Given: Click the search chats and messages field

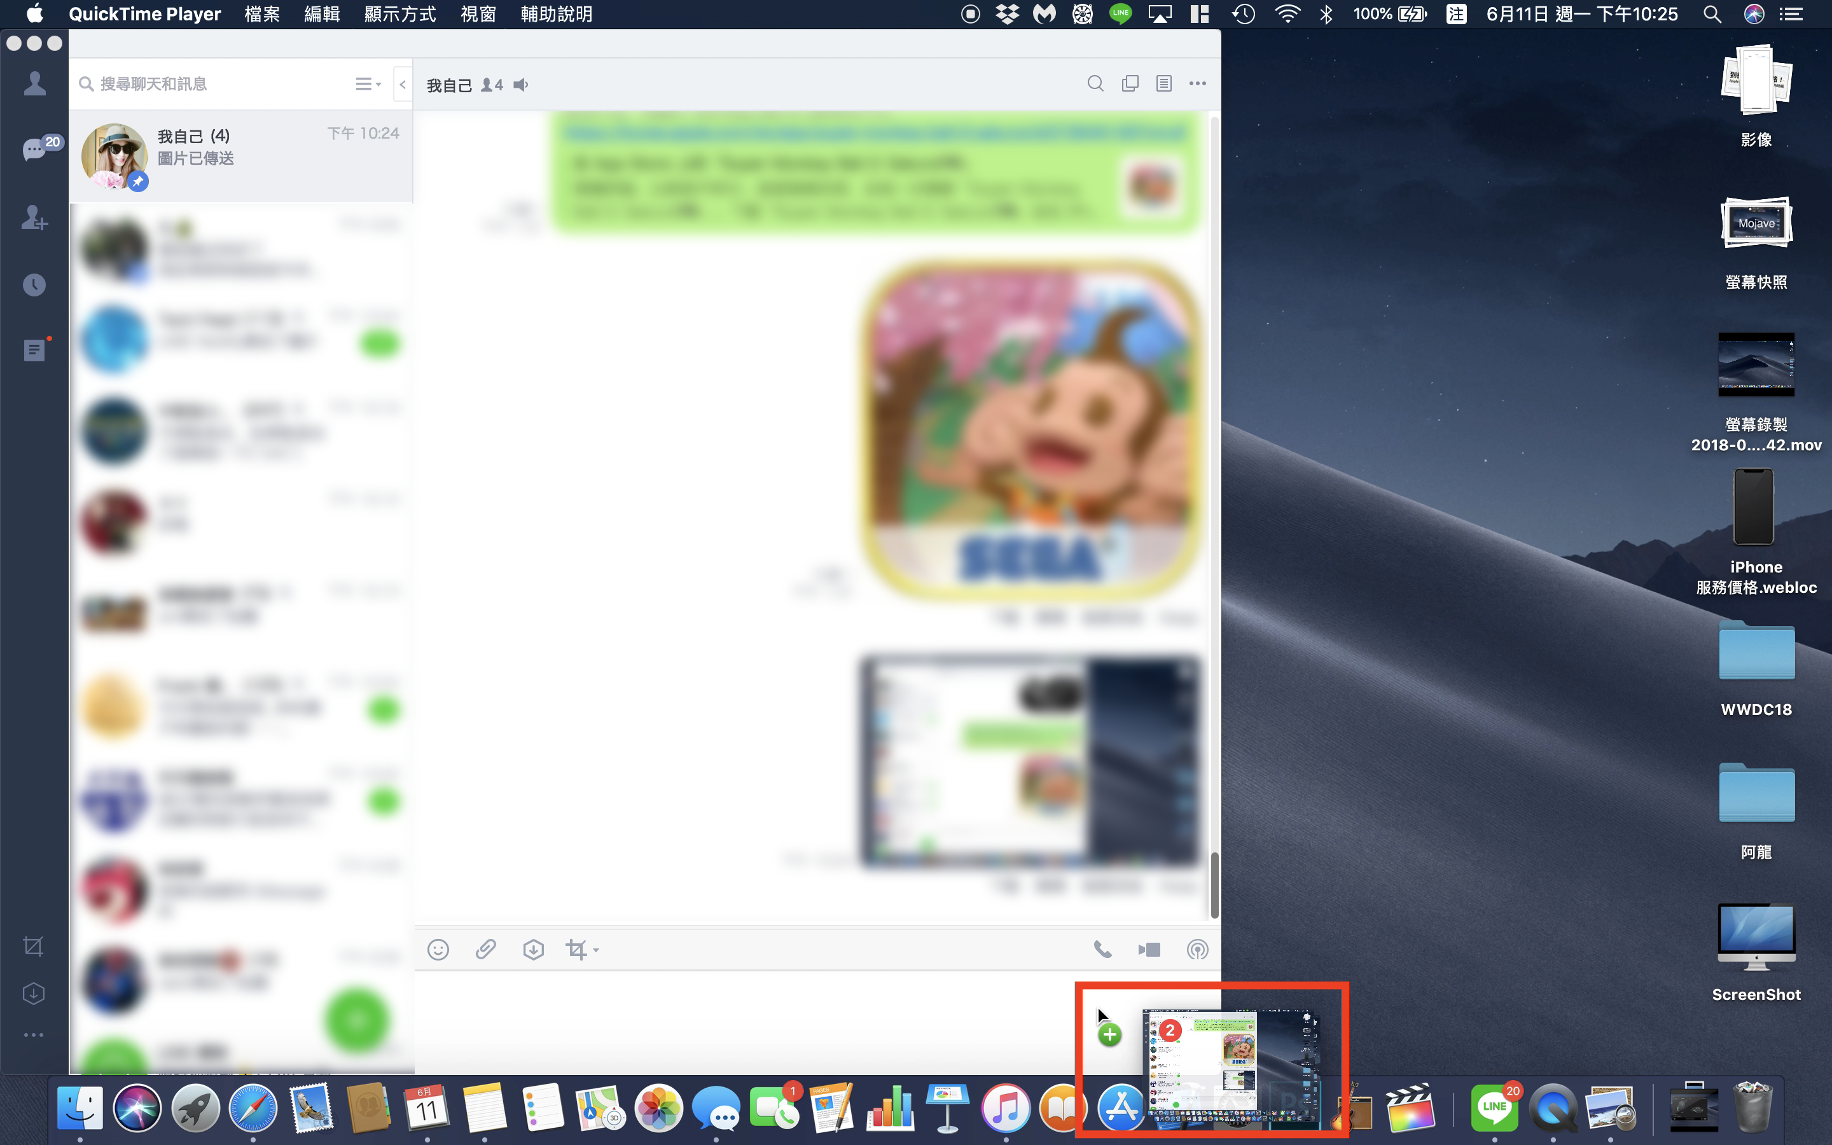Looking at the screenshot, I should (x=212, y=84).
